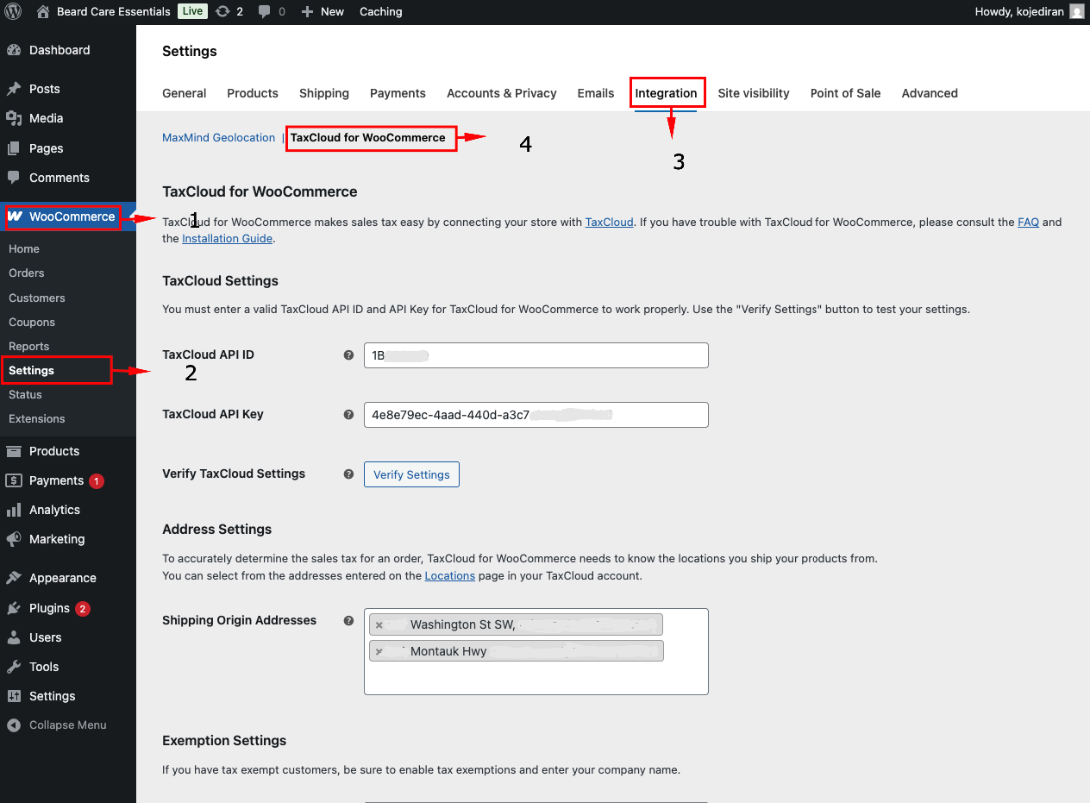Click the Analytics bar chart icon
Screen dimensions: 1090x803
(x=14, y=510)
